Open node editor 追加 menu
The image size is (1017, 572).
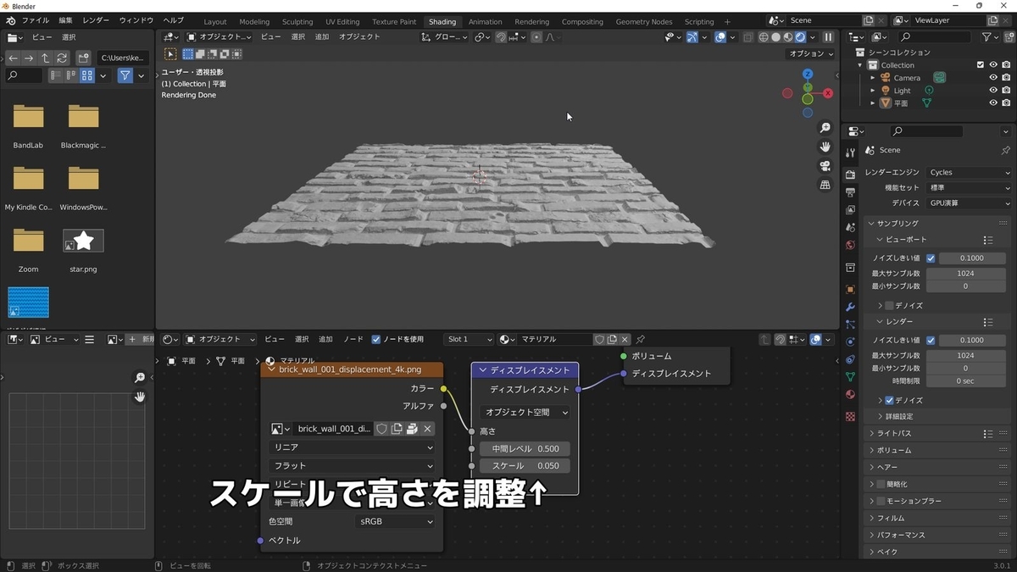[x=325, y=339]
